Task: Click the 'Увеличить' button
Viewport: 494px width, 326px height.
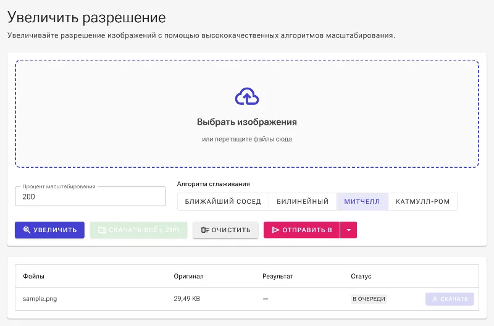Action: point(50,230)
